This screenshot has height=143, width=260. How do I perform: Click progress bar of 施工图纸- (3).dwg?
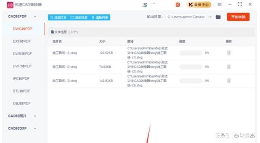[191, 81]
